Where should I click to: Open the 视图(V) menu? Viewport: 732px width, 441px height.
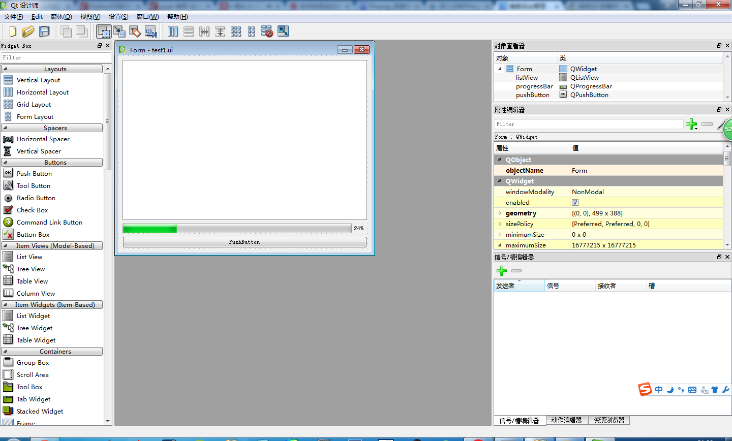click(x=90, y=17)
